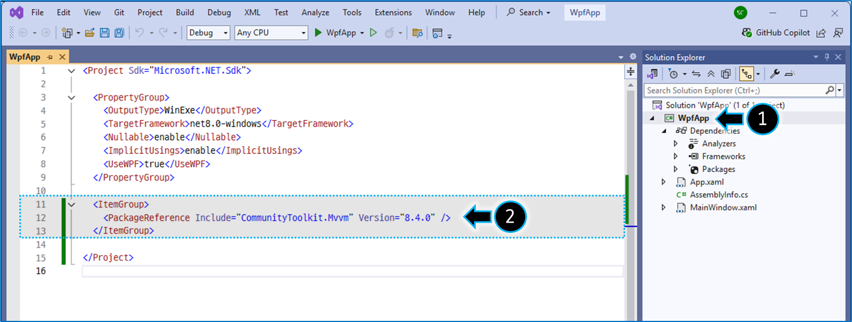The width and height of the screenshot is (852, 322).
Task: Switch between solutions and folder views icon
Action: pyautogui.click(x=652, y=74)
